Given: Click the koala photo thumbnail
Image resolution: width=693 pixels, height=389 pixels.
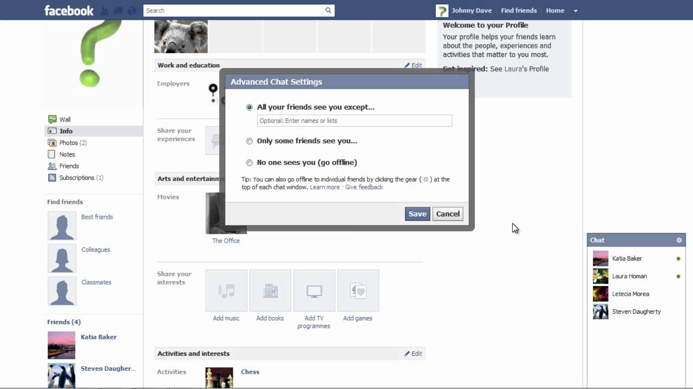Looking at the screenshot, I should [181, 37].
